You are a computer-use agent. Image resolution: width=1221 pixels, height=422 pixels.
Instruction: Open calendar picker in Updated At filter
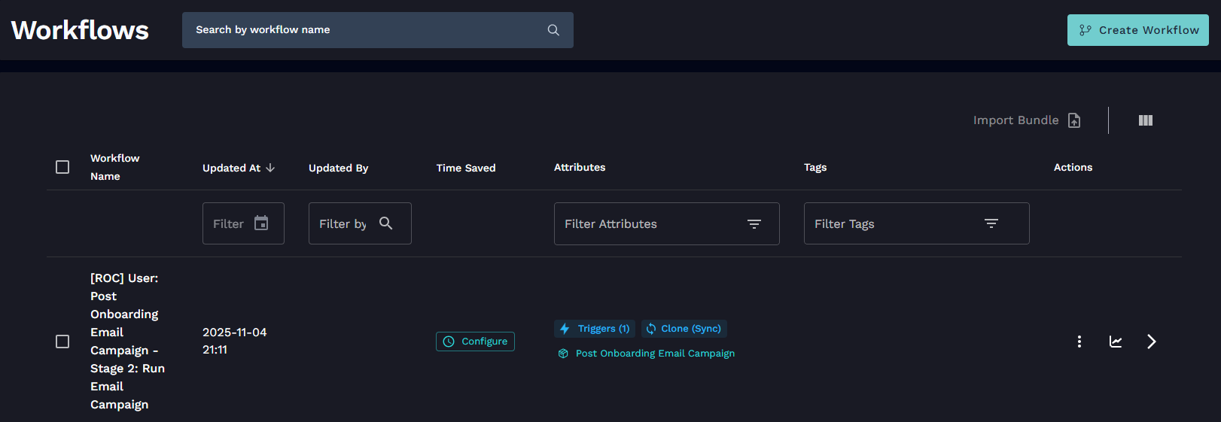click(261, 223)
